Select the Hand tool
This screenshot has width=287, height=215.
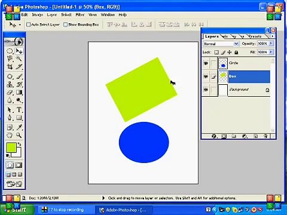point(10,135)
